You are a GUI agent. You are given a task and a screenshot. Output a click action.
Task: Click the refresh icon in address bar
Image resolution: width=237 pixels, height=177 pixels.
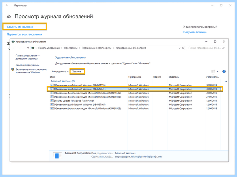183,48
